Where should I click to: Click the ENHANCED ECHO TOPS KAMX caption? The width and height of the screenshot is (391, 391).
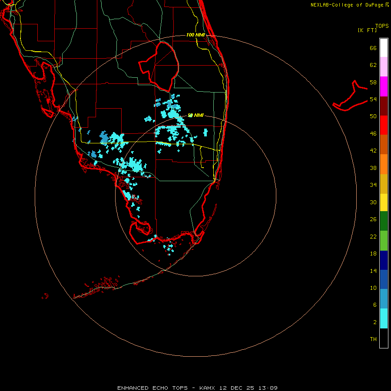197,388
